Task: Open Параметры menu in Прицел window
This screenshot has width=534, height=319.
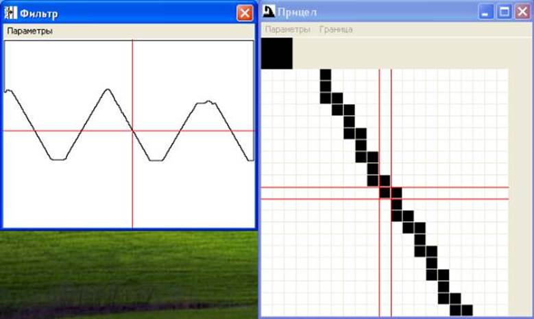Action: [x=287, y=29]
